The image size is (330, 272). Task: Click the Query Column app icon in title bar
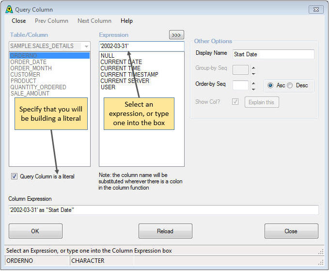9,10
